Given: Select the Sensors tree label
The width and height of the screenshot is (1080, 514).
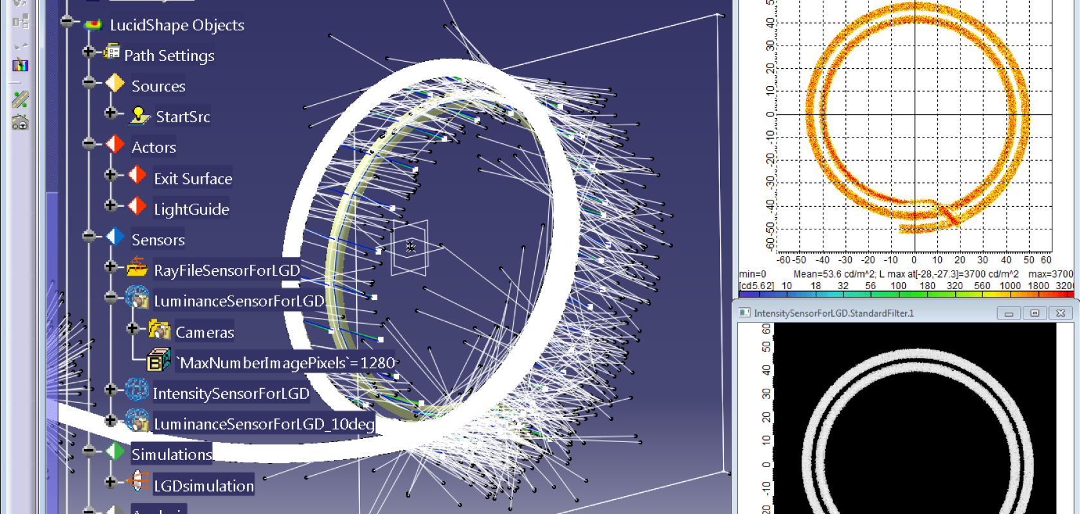Looking at the screenshot, I should pyautogui.click(x=158, y=240).
